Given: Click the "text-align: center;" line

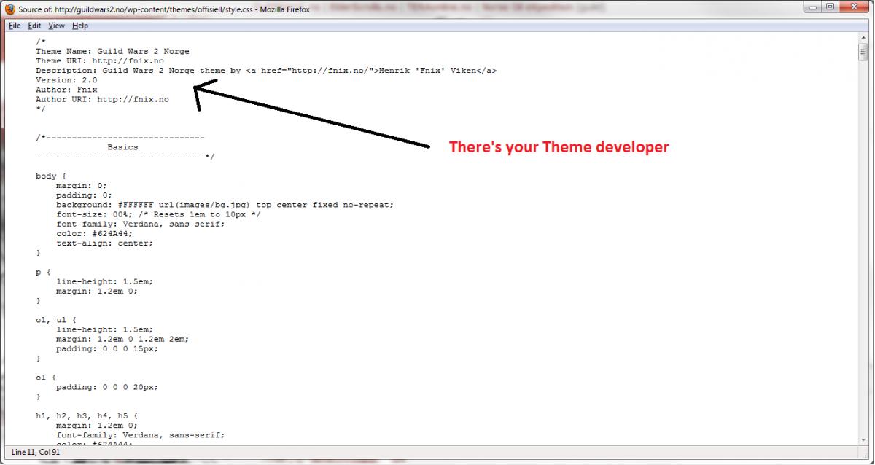Looking at the screenshot, I should click(105, 243).
